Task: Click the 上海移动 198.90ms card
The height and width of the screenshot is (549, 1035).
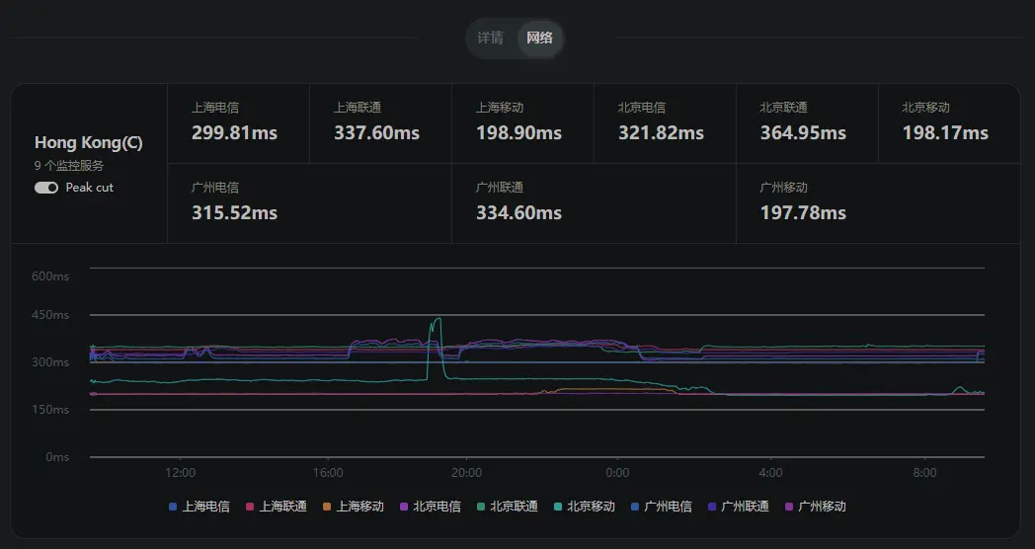Action: [x=522, y=123]
